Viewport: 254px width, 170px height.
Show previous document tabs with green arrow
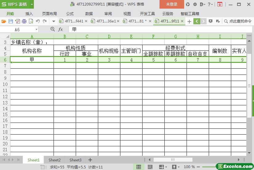pos(197,21)
